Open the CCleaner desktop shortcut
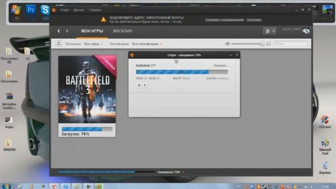Image resolution: width=336 pixels, height=189 pixels. [325, 122]
